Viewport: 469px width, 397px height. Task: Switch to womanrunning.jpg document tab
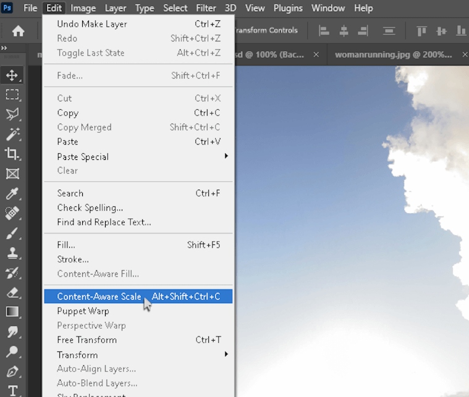point(394,54)
